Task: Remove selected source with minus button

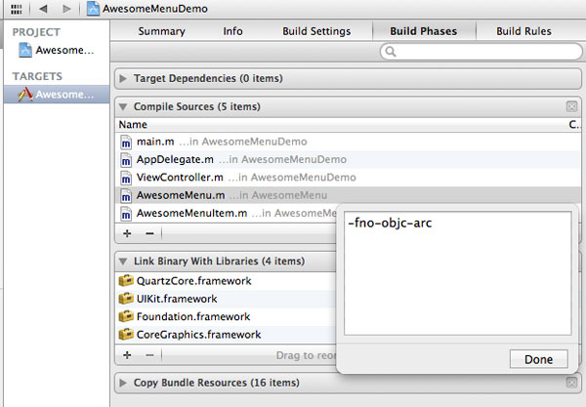Action: click(x=149, y=233)
